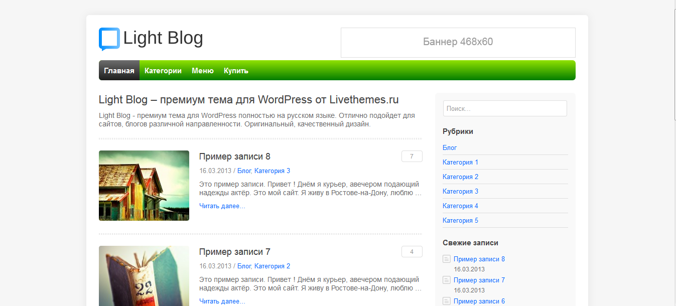Click Читать далее under Пример записи 8

tap(222, 206)
